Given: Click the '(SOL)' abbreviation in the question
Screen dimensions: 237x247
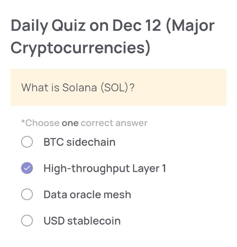Looking at the screenshot, I should coord(115,87).
